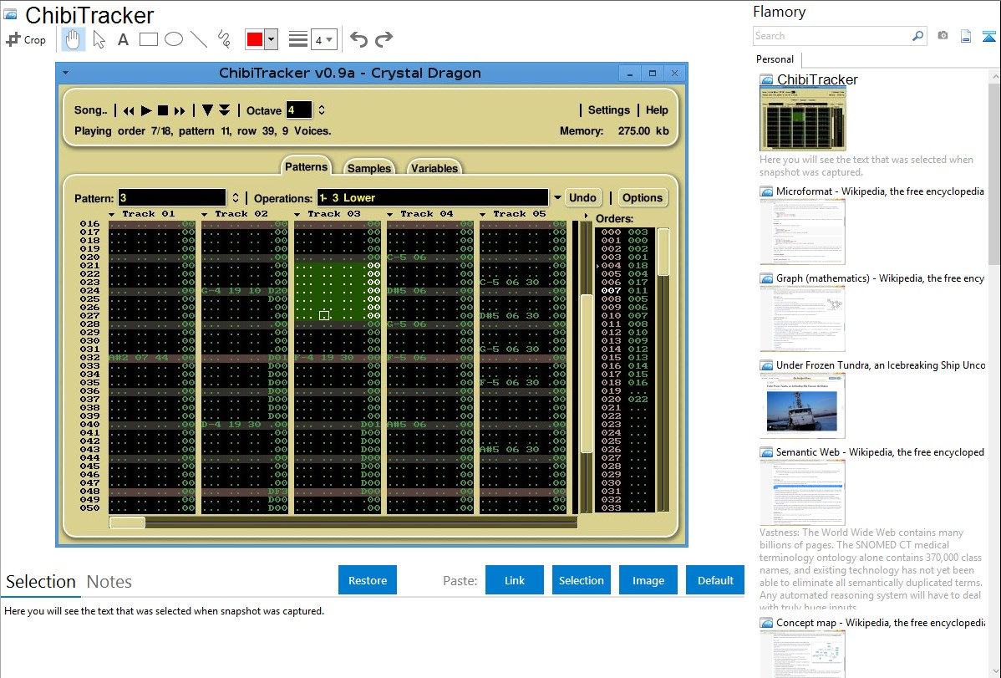The image size is (1001, 678).
Task: Select the A#2 07 44 note in Track 01
Action: [x=139, y=357]
